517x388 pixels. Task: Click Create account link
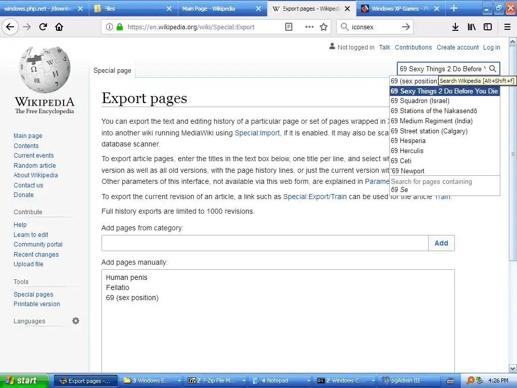click(457, 47)
